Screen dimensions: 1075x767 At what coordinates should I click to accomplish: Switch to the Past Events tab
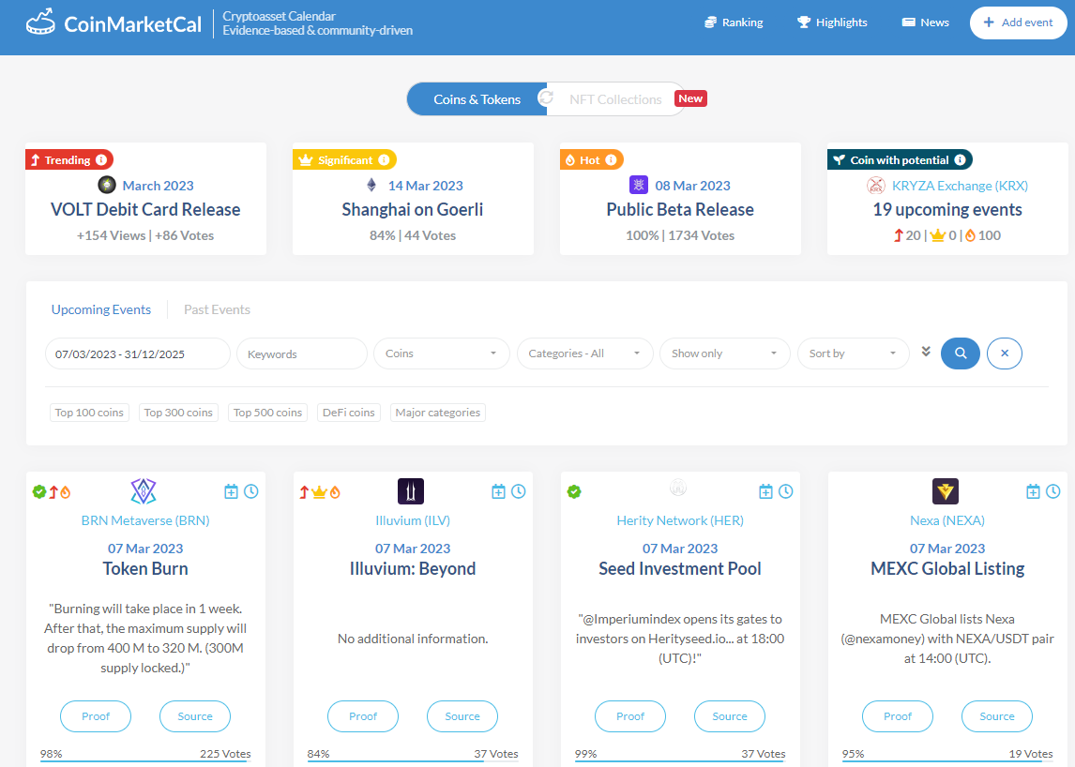pos(217,309)
